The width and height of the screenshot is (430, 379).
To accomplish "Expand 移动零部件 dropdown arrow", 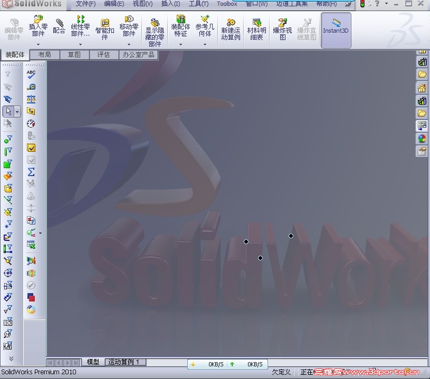I will click(129, 44).
